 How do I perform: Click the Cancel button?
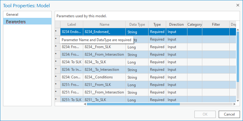tap(229, 114)
